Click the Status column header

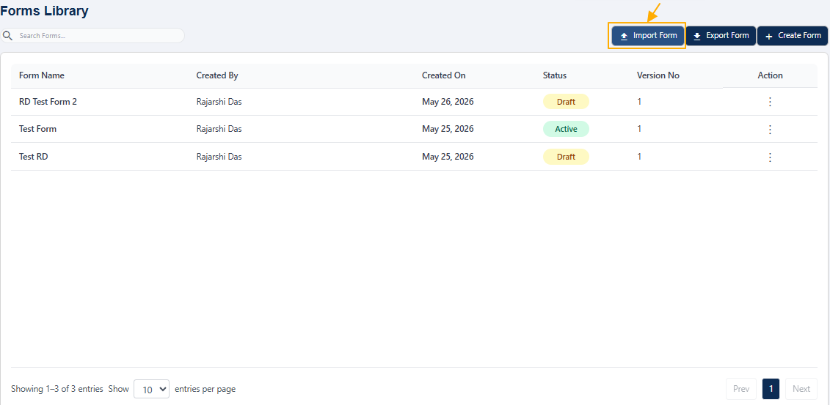click(555, 75)
